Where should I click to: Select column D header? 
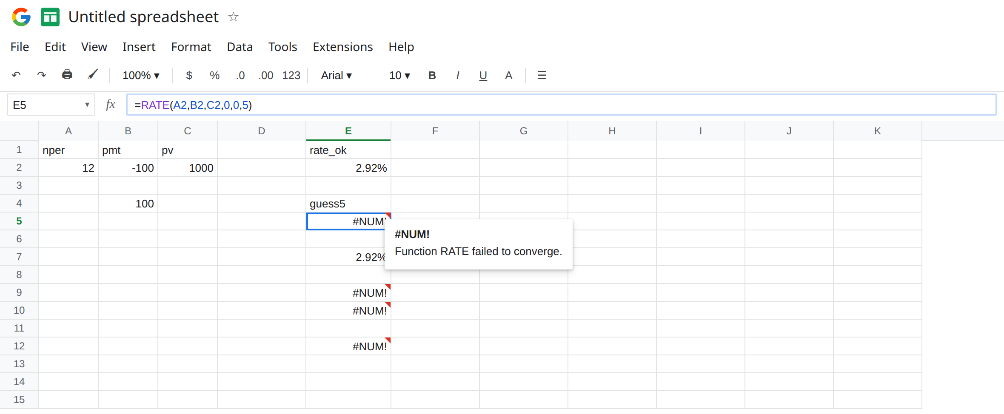click(x=262, y=131)
